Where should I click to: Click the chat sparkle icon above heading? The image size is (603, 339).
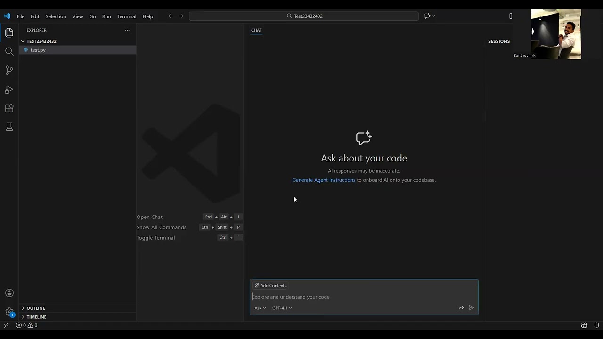364,138
